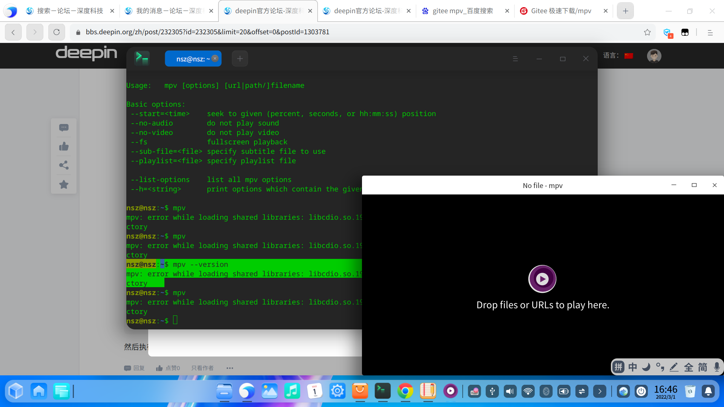Click the browser address bar URL
The image size is (724, 407).
(207, 32)
